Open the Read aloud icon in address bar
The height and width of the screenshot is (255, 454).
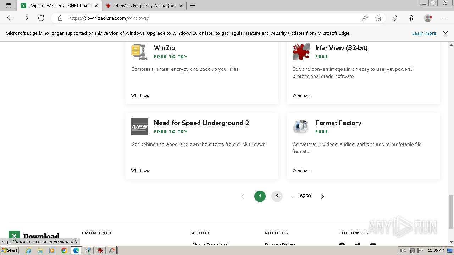coord(365,18)
